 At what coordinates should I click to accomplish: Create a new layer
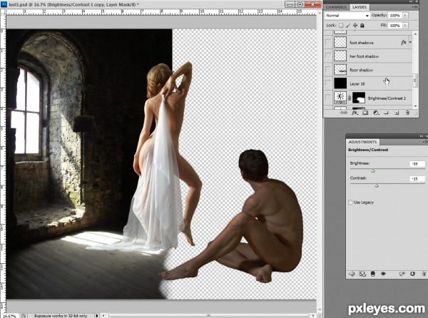(x=397, y=113)
